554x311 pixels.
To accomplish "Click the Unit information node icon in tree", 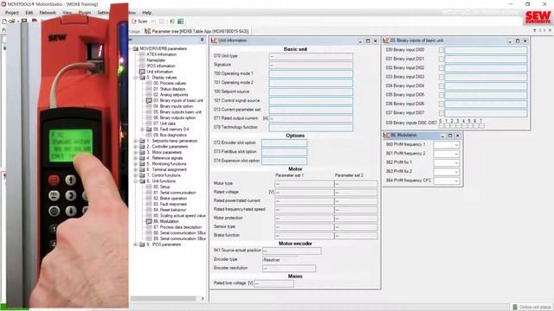I will pos(142,72).
